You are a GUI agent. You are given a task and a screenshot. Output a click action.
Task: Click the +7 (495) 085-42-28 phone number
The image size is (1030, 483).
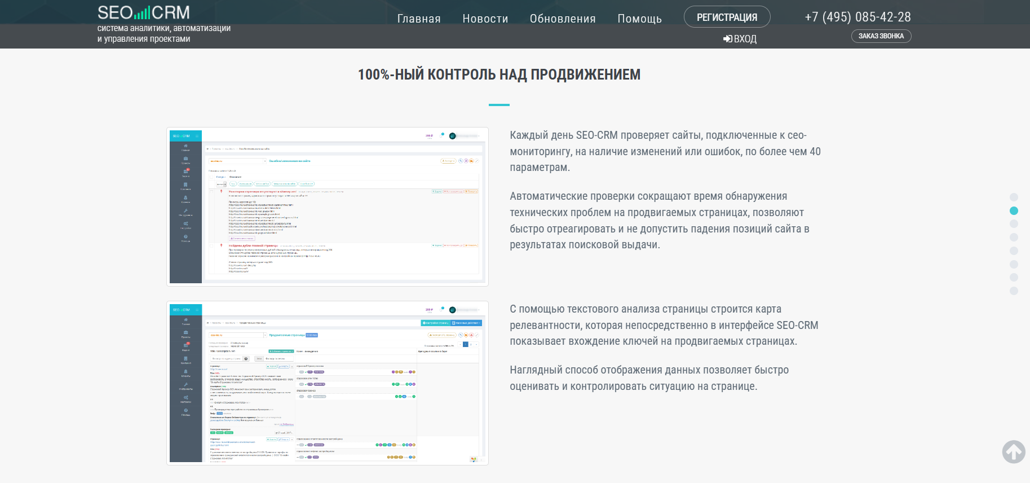857,17
